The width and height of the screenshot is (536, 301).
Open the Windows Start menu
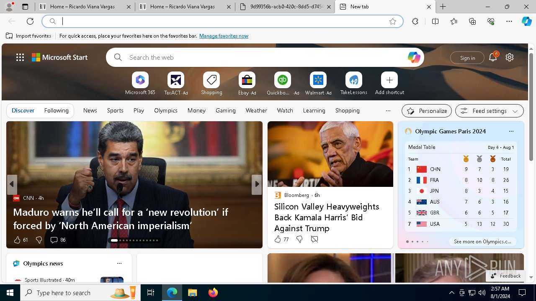point(10,293)
